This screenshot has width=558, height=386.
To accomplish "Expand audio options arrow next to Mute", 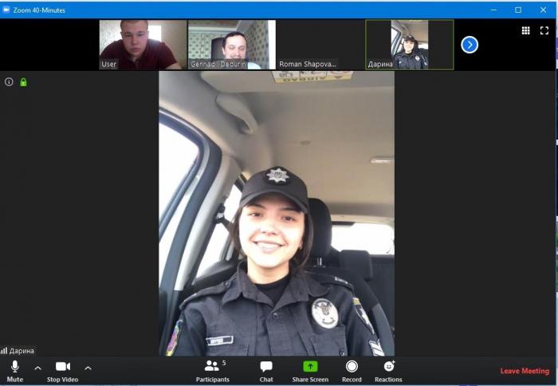I will tap(37, 368).
